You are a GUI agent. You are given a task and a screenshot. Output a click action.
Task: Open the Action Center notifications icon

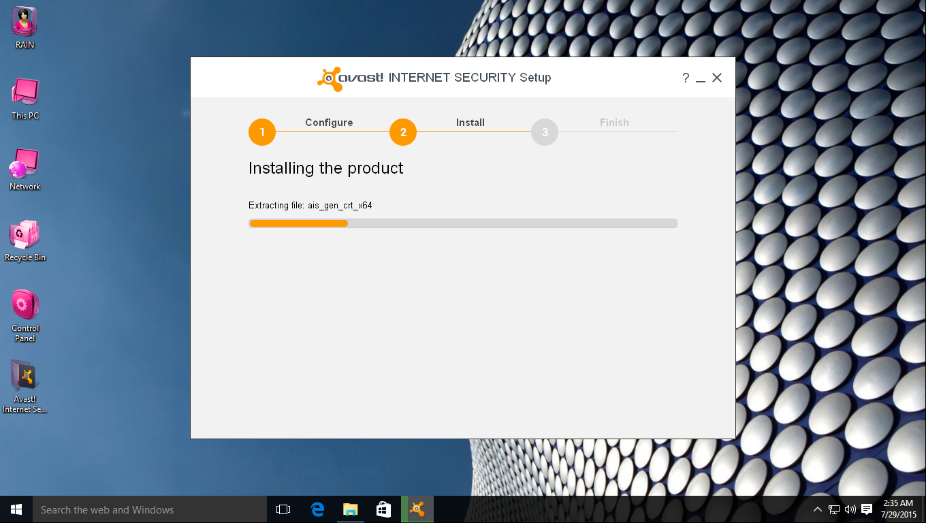click(x=867, y=509)
